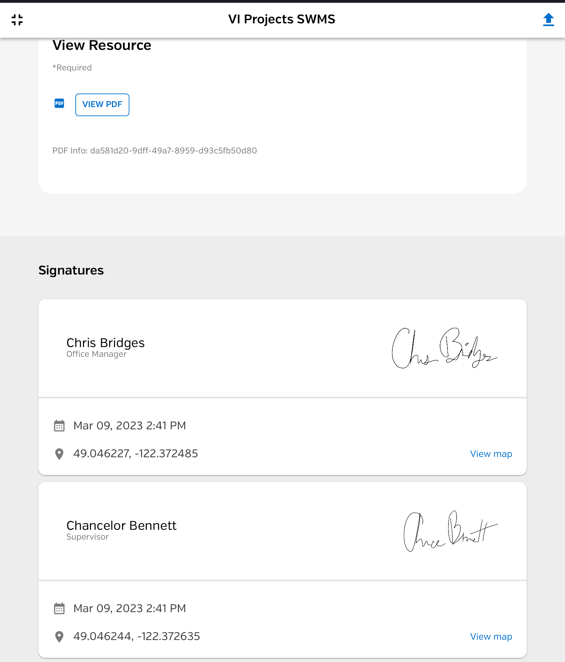The image size is (565, 662).
Task: Click the PDF Info identifier text
Action: point(155,151)
